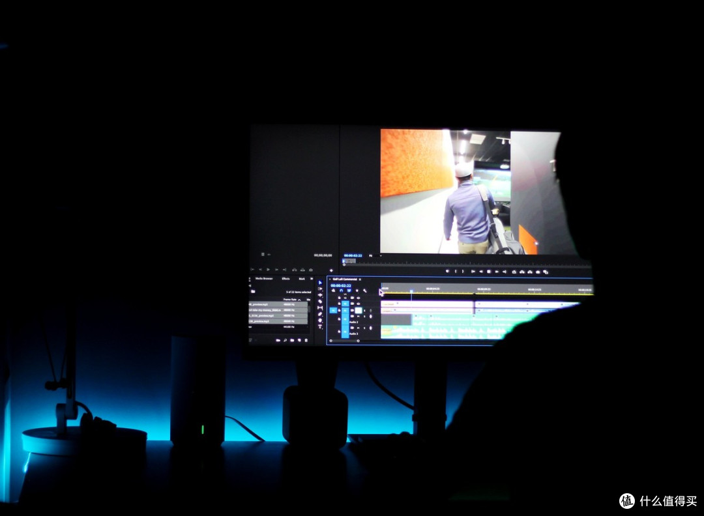Switch to the Media Browser tab

coord(264,279)
